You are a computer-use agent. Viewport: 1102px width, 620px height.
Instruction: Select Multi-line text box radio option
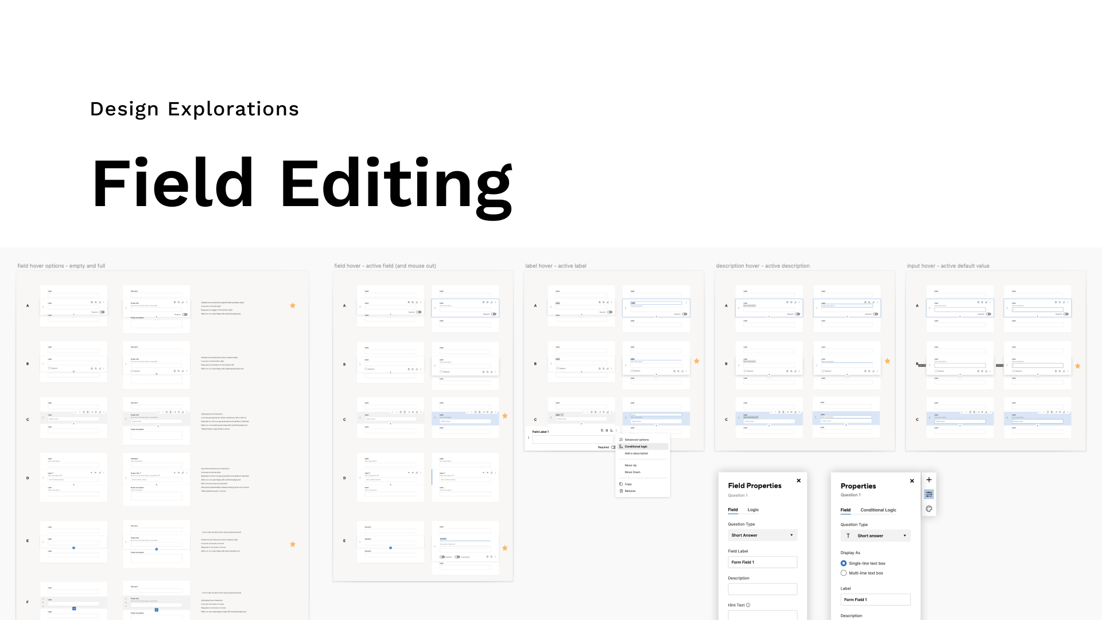844,573
